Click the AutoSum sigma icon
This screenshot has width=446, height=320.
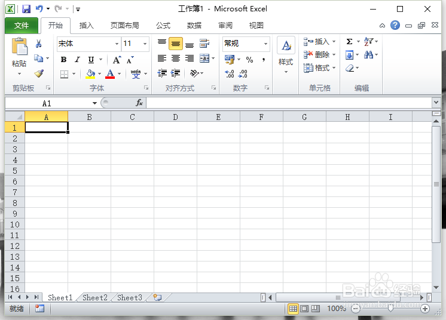point(350,41)
